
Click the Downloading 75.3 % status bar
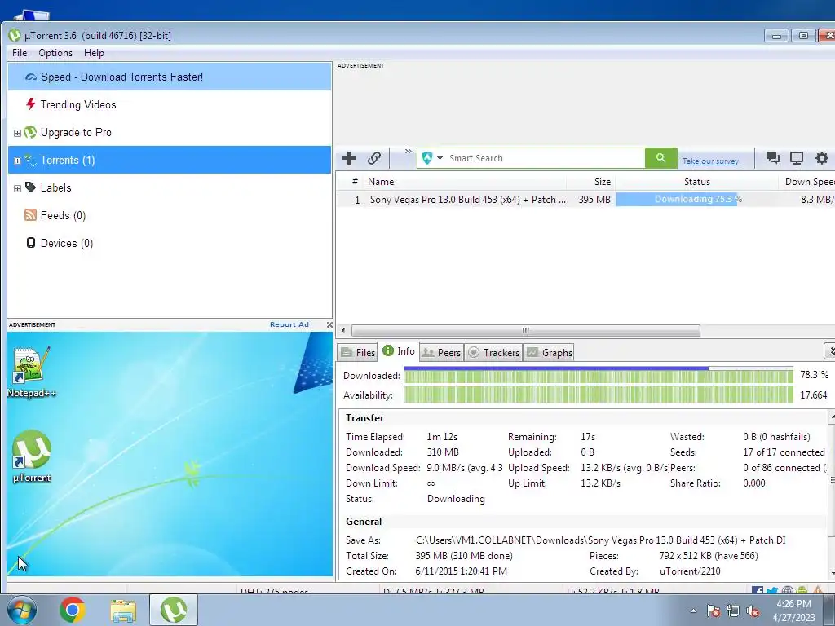(x=696, y=199)
